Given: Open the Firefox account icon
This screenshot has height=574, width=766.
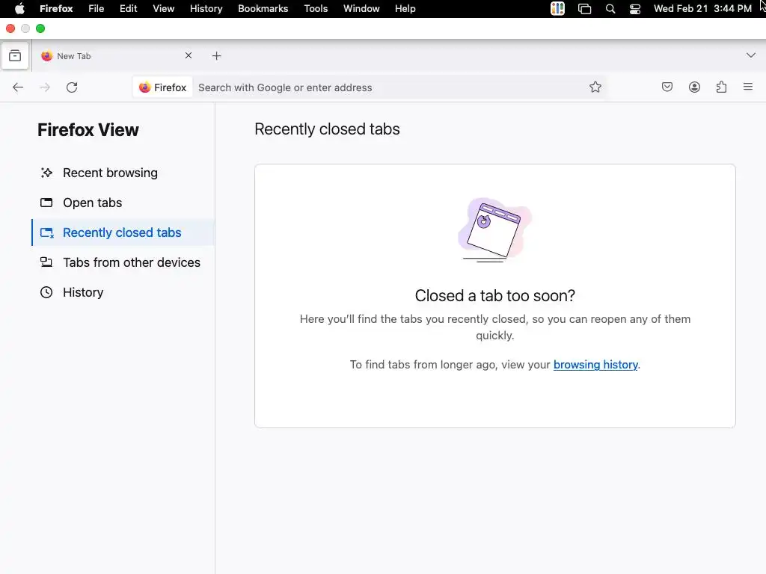Looking at the screenshot, I should click(694, 87).
